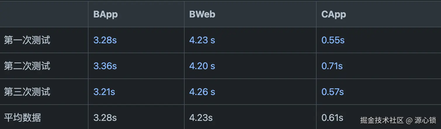This screenshot has height=129, width=441.
Task: Click the CApp column header
Action: [x=334, y=15]
